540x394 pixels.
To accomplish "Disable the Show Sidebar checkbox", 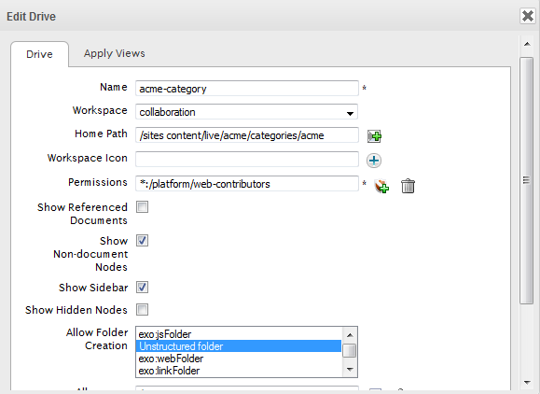I will pos(142,287).
